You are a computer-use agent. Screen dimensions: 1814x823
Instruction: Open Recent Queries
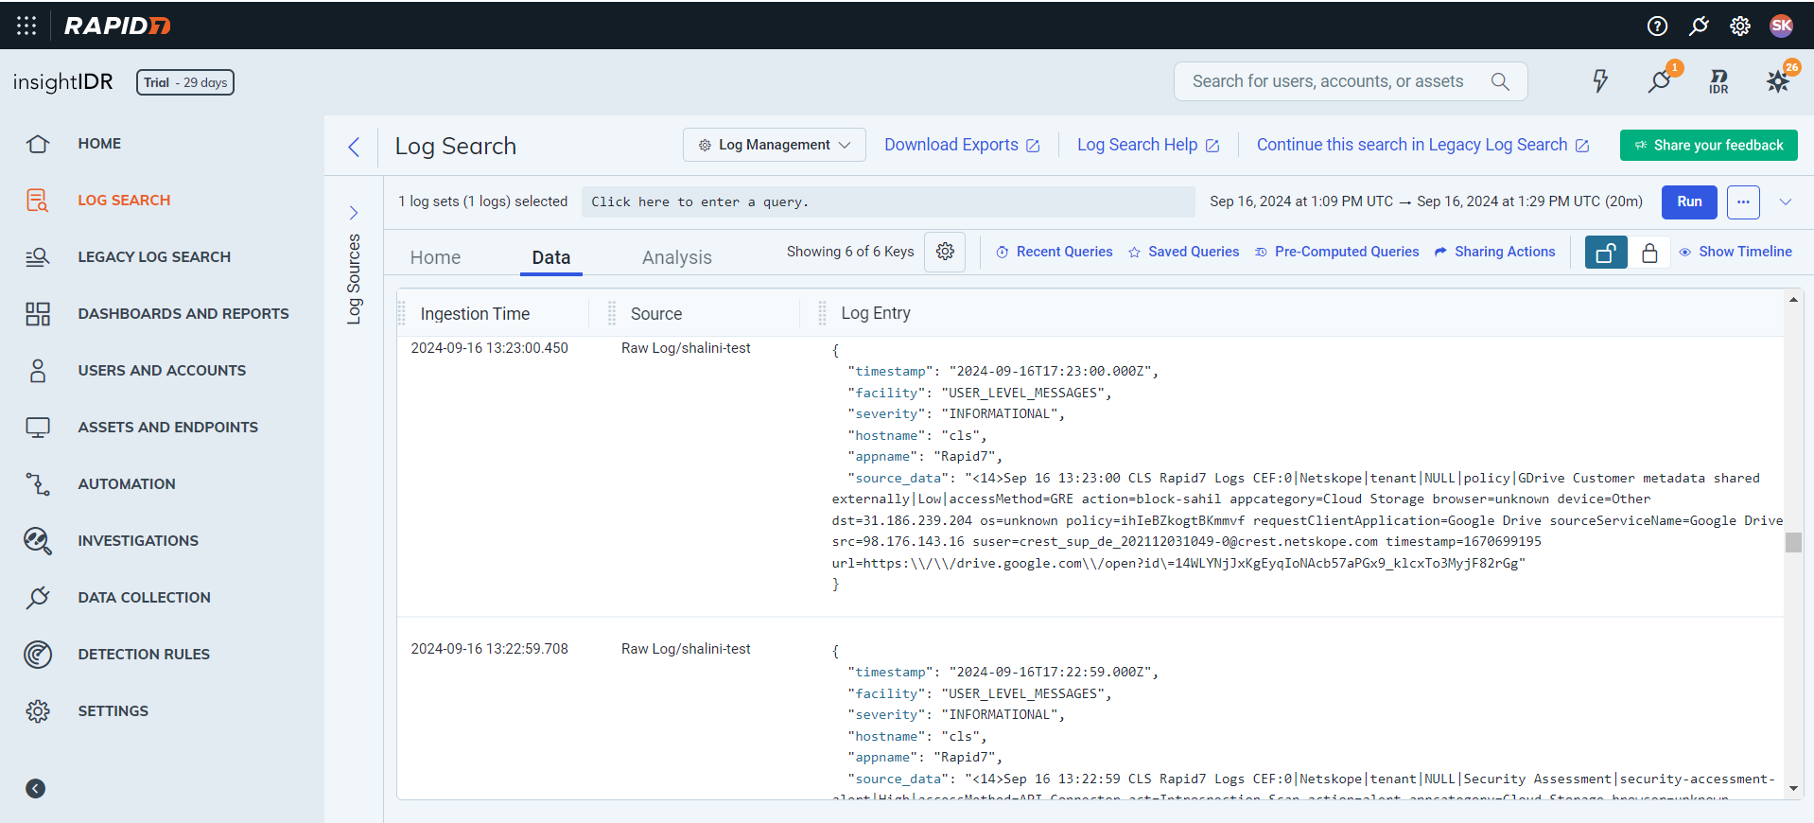coord(1055,252)
